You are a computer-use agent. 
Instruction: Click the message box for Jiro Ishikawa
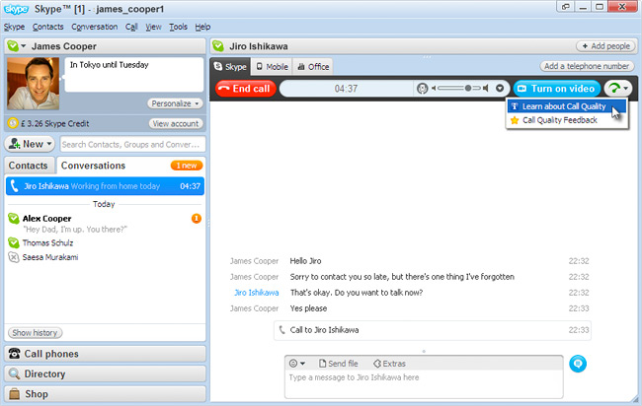point(424,384)
